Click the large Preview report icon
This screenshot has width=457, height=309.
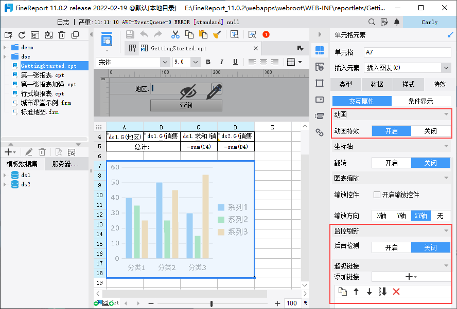[107, 39]
